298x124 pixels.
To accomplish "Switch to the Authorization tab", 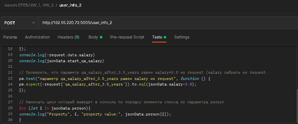I will click(37, 37).
